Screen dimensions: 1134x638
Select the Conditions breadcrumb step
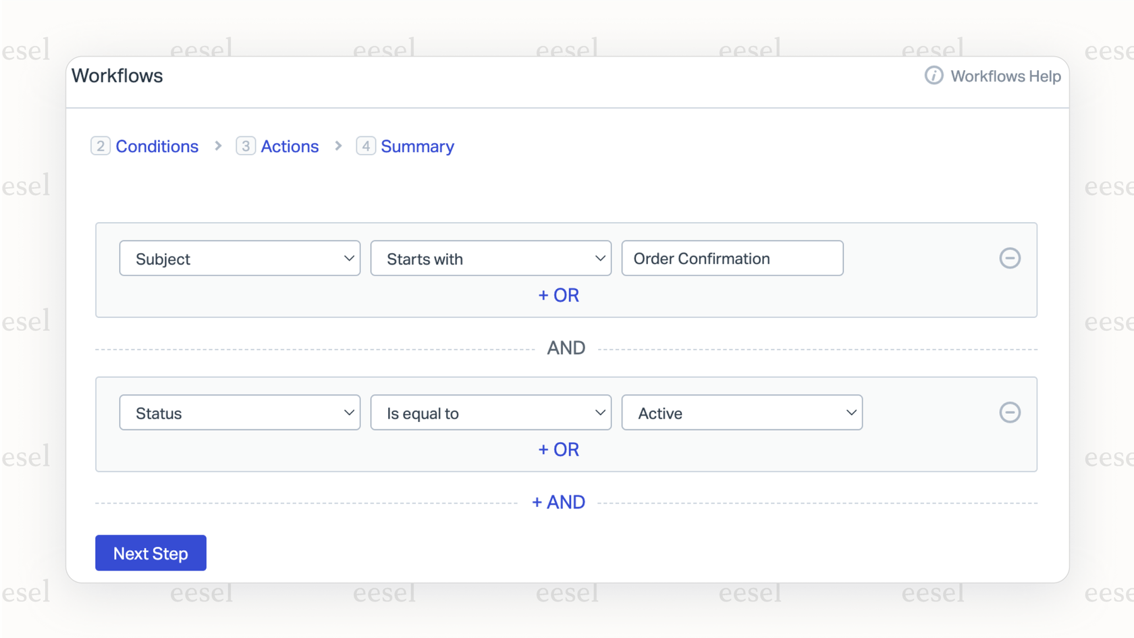[157, 146]
